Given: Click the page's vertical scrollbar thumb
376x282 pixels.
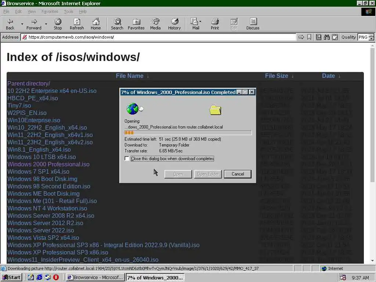Looking at the screenshot, I should pyautogui.click(x=372, y=115).
